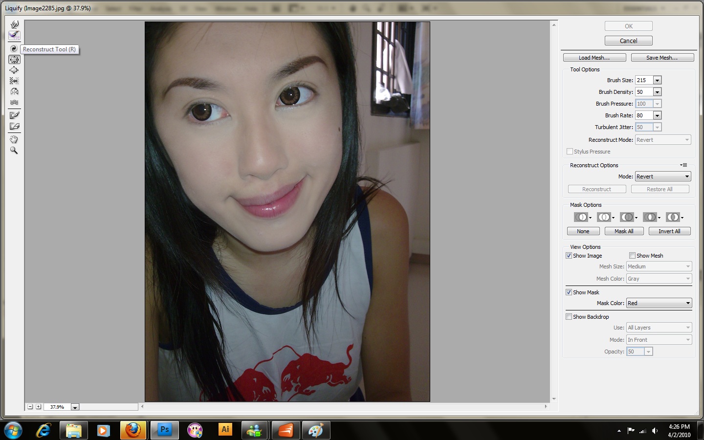704x440 pixels.
Task: Show hidden system tray icons arrow
Action: (x=619, y=431)
